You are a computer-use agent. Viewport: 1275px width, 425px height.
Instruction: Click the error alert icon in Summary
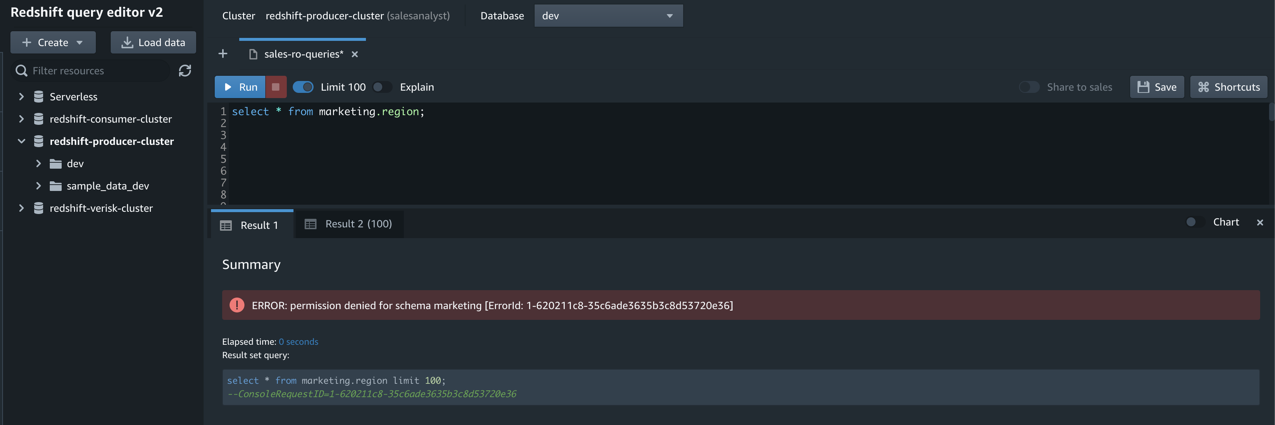point(237,305)
